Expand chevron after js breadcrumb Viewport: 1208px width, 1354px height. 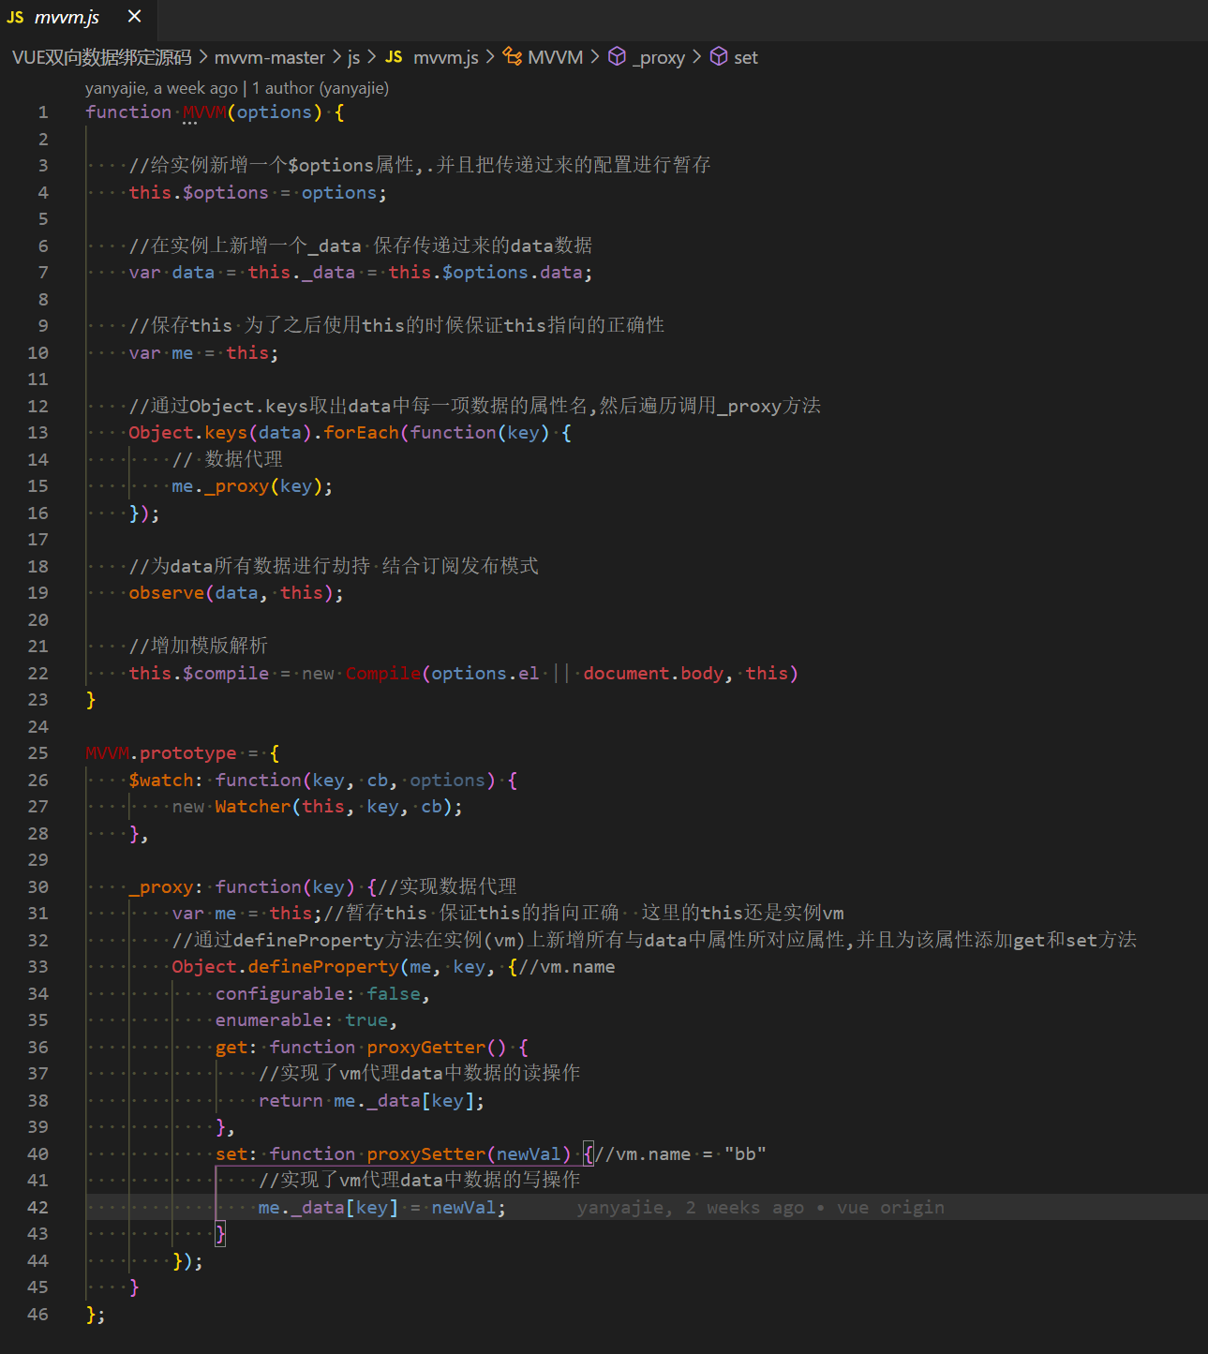point(371,57)
